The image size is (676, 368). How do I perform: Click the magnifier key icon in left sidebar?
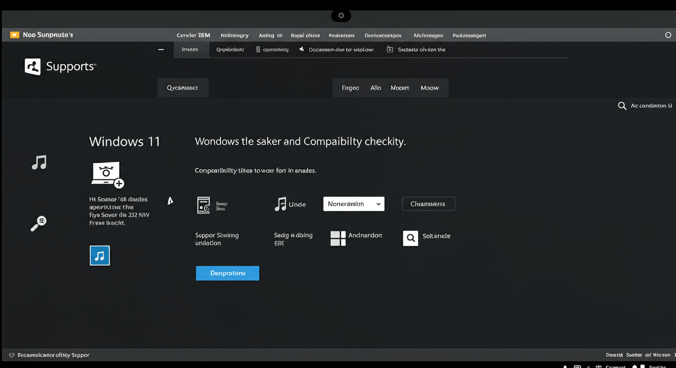coord(38,224)
